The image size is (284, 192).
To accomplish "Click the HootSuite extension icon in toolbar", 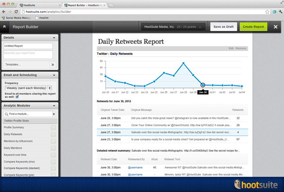I will coord(275,12).
